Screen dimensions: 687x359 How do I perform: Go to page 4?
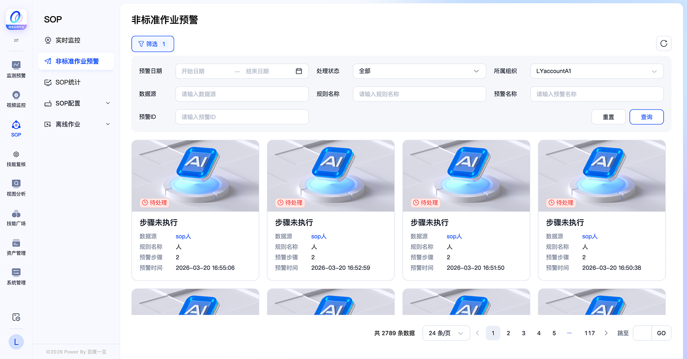539,333
